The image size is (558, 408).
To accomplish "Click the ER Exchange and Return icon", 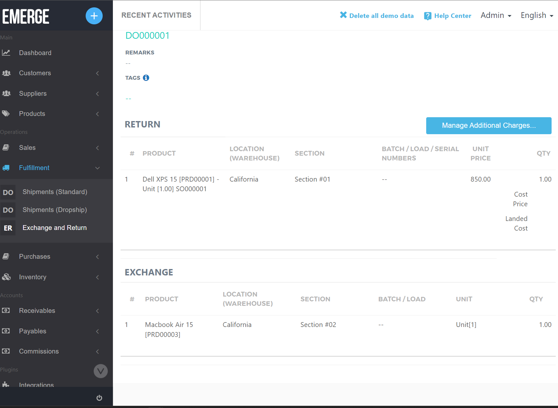I will (8, 228).
